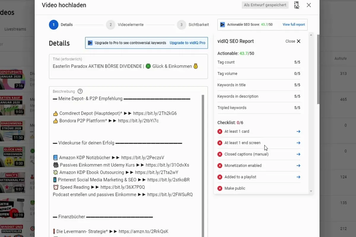Click Tripled keywords row
Image resolution: width=356 pixels, height=237 pixels.
pyautogui.click(x=259, y=108)
